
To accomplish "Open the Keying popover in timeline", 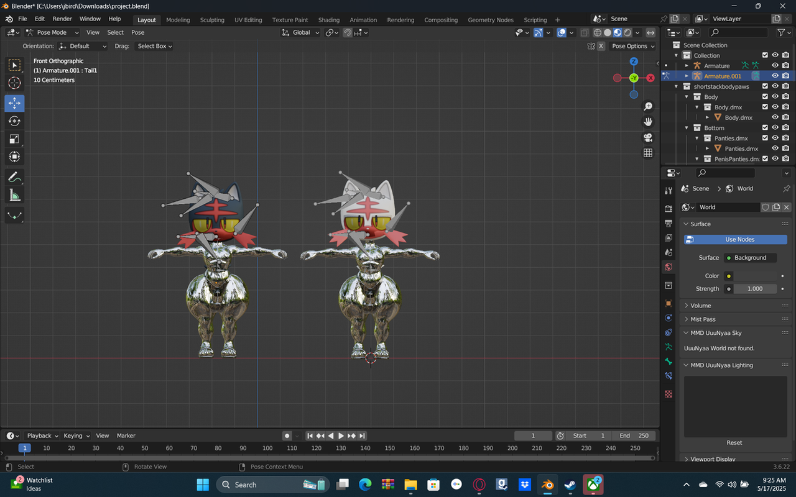I will tap(76, 435).
